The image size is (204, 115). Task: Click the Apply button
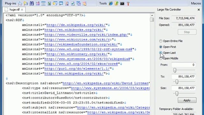point(187,100)
